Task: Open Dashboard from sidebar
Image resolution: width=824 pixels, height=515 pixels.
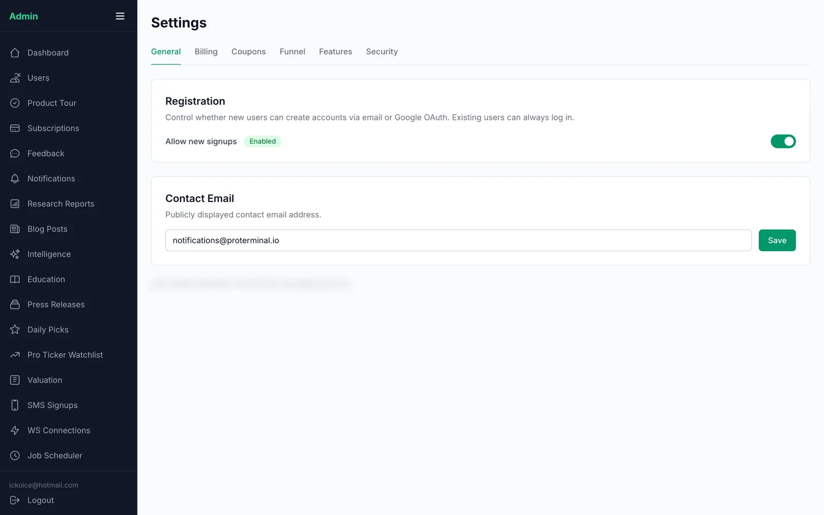Action: (48, 53)
